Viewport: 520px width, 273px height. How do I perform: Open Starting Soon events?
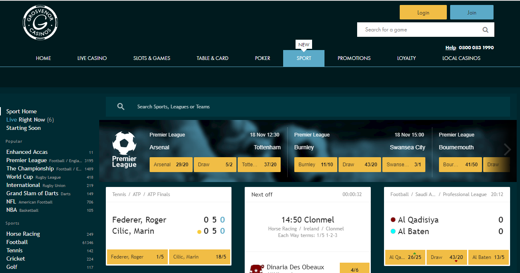24,128
